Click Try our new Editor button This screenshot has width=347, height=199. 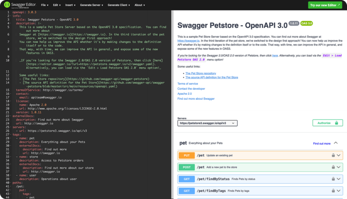point(325,5)
